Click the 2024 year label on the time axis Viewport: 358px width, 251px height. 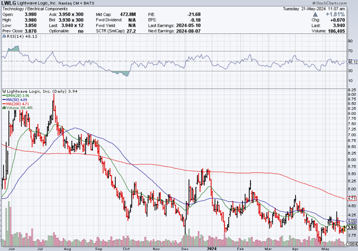(x=211, y=249)
